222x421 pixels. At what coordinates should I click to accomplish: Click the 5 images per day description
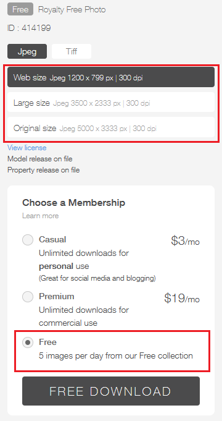coord(116,355)
